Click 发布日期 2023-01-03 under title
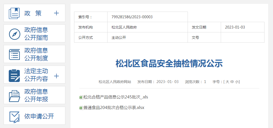273x128 pixels. pos(158,82)
